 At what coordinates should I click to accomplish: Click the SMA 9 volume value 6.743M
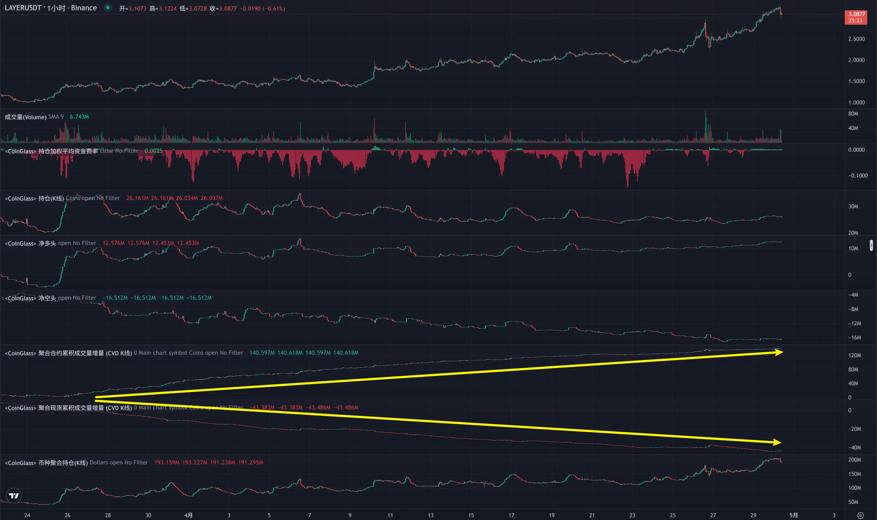point(79,117)
